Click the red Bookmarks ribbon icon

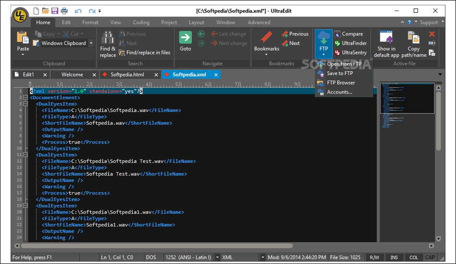point(266,37)
